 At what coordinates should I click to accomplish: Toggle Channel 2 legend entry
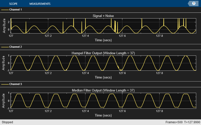pyautogui.click(x=15, y=47)
